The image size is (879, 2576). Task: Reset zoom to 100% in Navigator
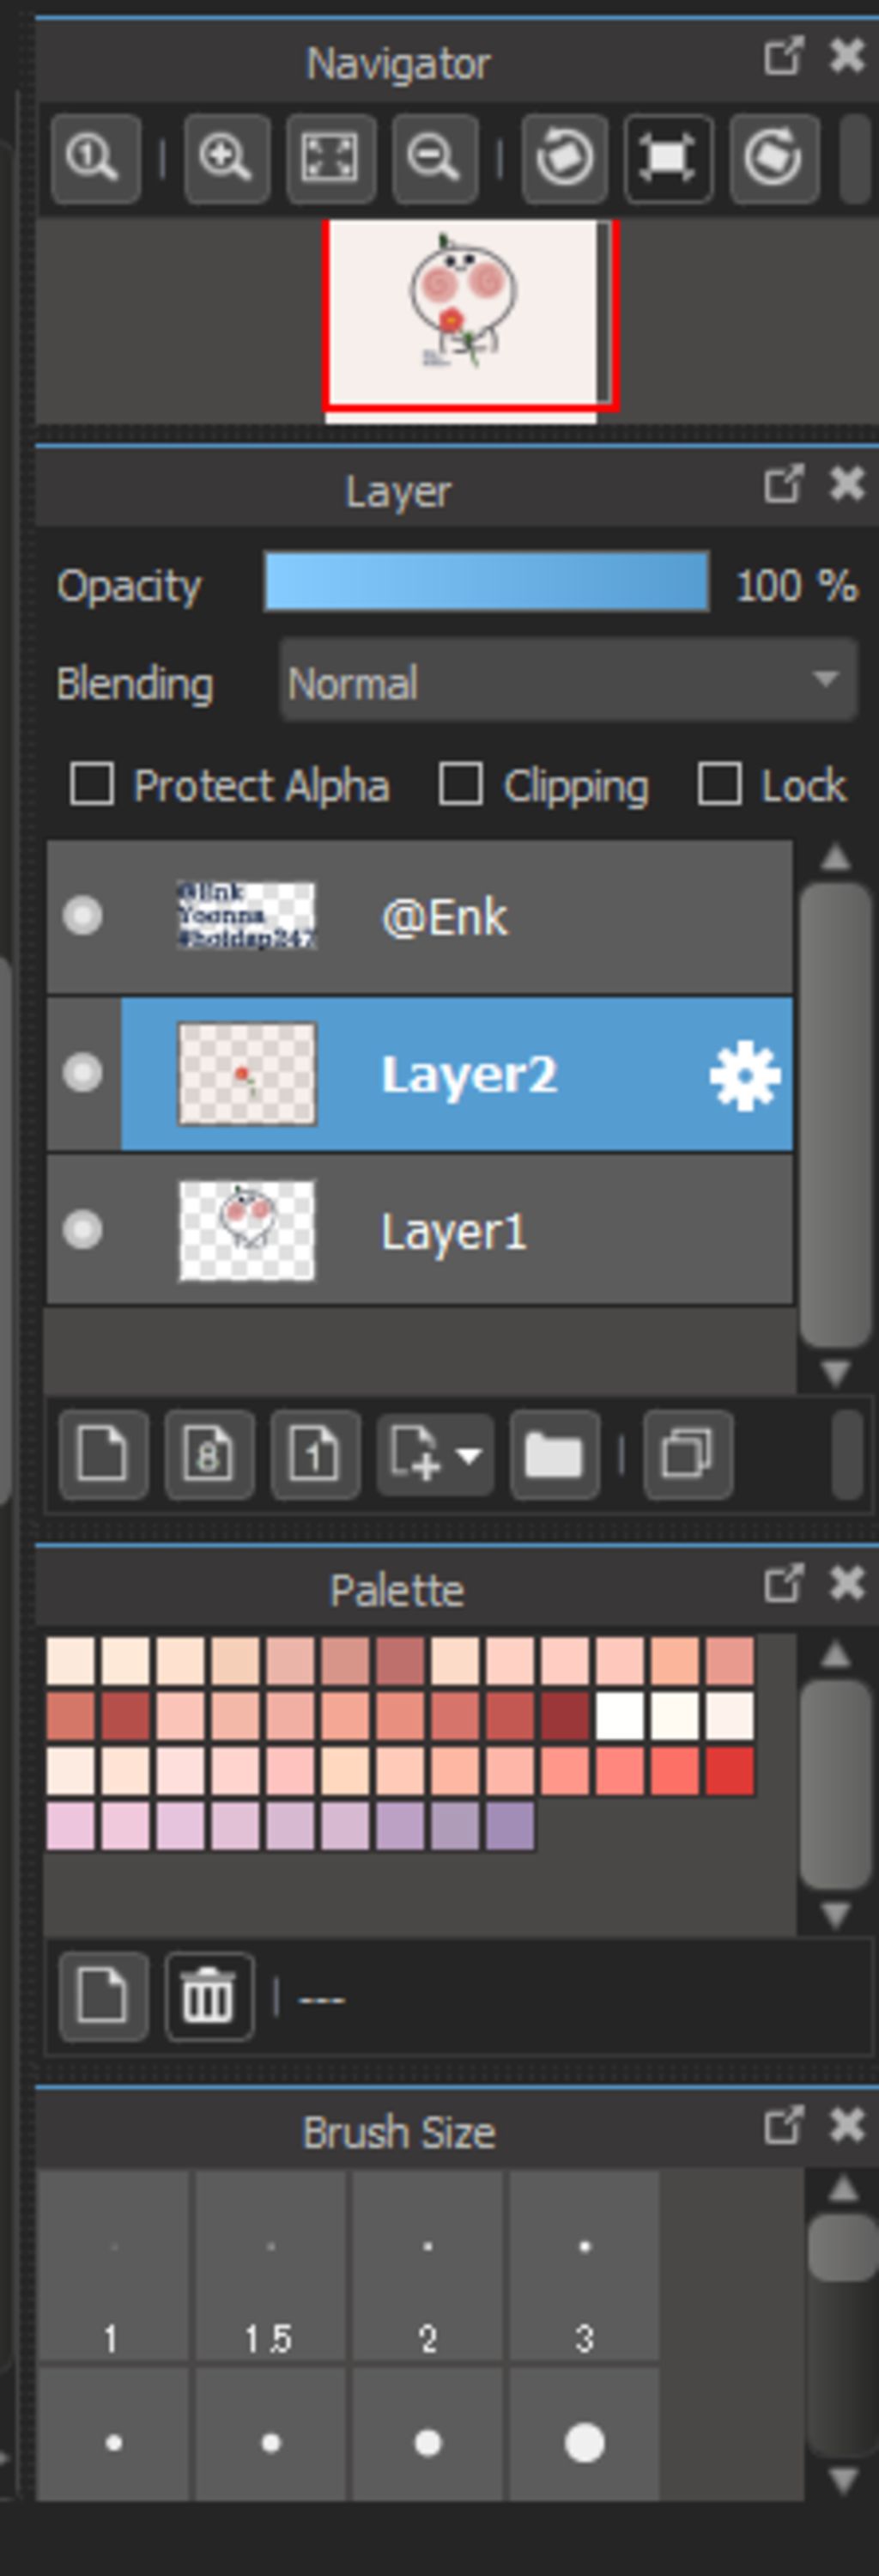tap(95, 158)
